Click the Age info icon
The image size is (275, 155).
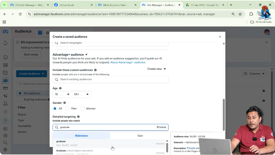coord(60,88)
